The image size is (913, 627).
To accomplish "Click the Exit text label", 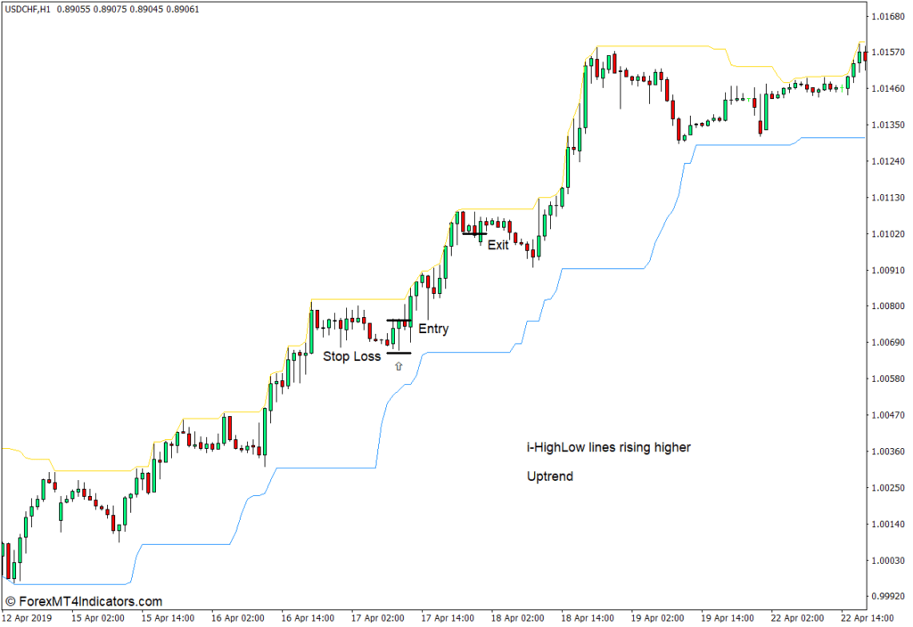I will click(x=498, y=245).
